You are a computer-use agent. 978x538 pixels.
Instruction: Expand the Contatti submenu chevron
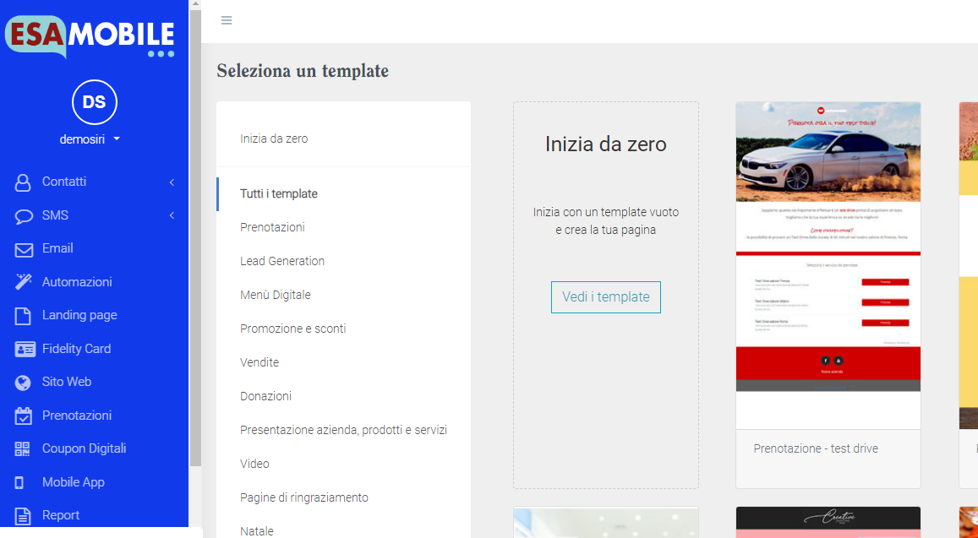pyautogui.click(x=172, y=182)
